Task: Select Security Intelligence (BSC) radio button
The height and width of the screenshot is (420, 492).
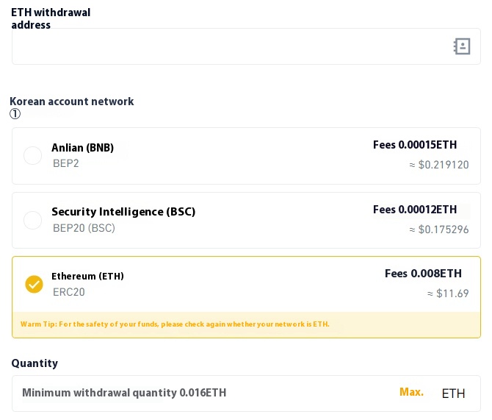Action: point(32,220)
